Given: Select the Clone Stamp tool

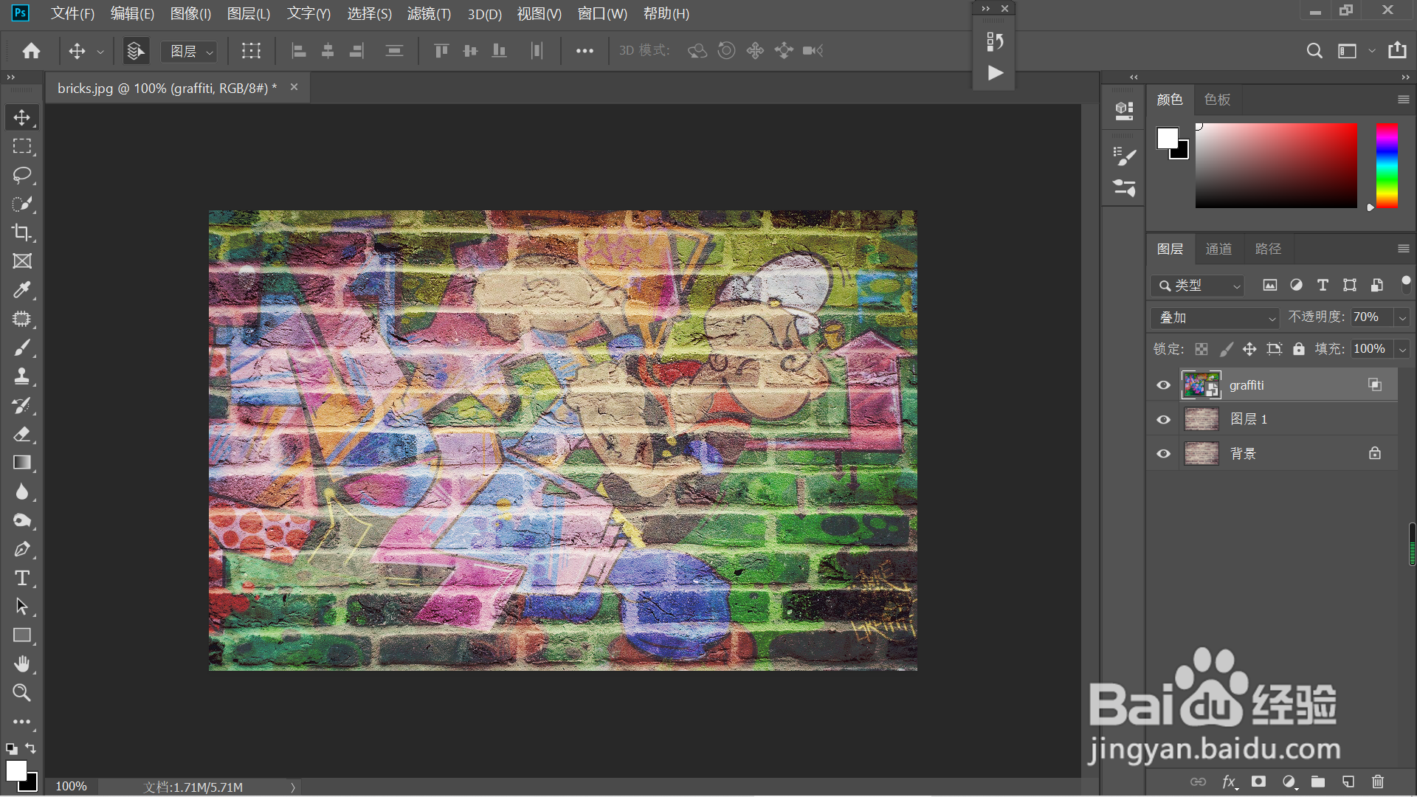Looking at the screenshot, I should 22,376.
